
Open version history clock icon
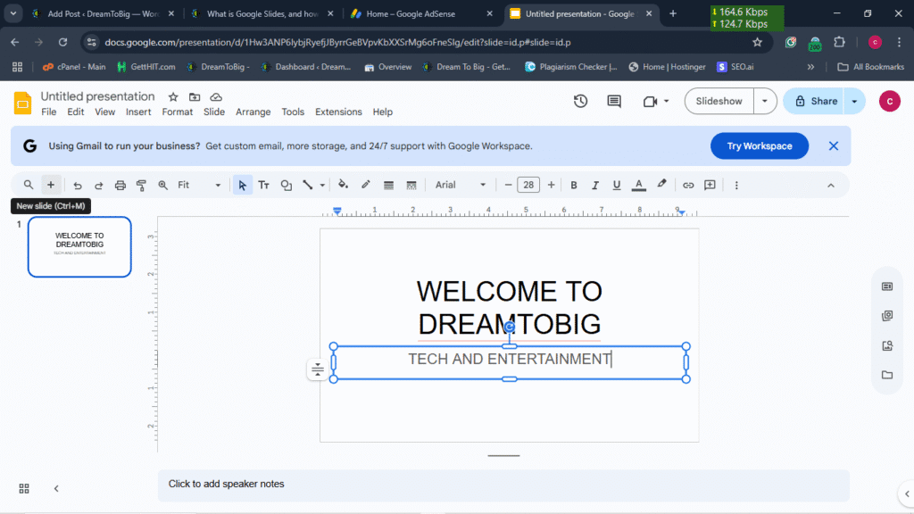(580, 101)
